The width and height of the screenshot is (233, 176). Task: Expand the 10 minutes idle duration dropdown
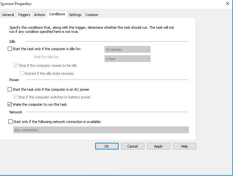pos(128,50)
